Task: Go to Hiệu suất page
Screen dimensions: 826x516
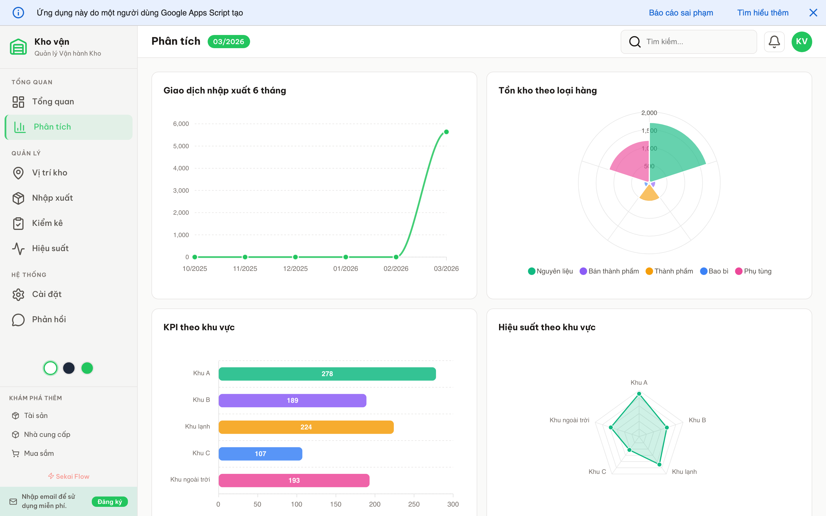Action: coord(50,249)
